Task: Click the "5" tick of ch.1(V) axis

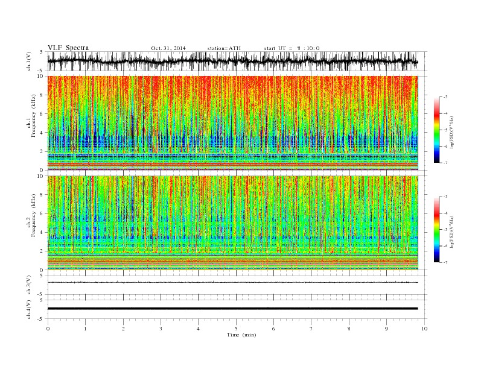Action: [41, 52]
